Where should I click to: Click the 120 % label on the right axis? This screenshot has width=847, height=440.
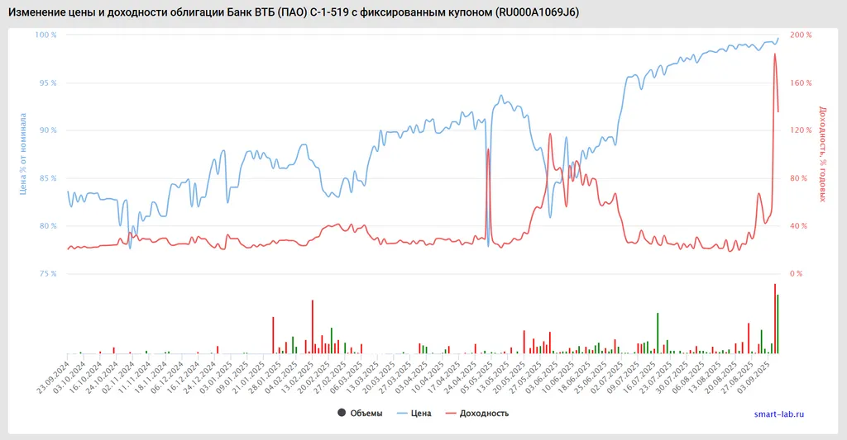click(x=802, y=130)
